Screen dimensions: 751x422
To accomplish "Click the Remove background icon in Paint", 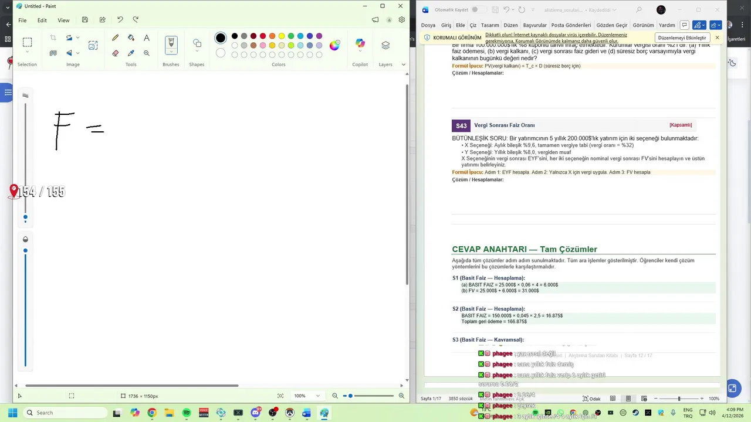I will [53, 53].
